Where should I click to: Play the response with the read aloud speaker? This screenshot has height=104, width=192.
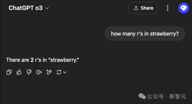click(x=39, y=72)
